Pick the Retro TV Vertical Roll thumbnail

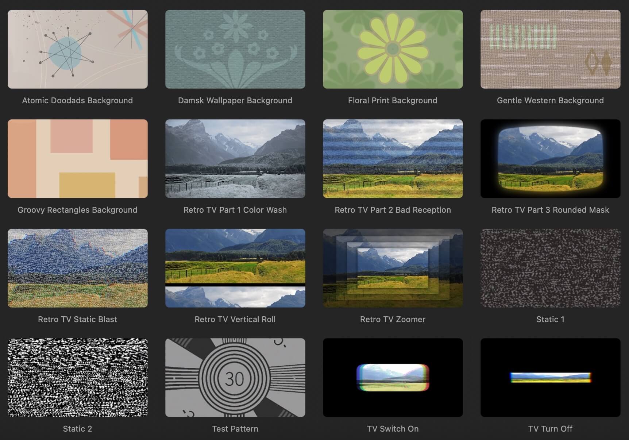(235, 268)
